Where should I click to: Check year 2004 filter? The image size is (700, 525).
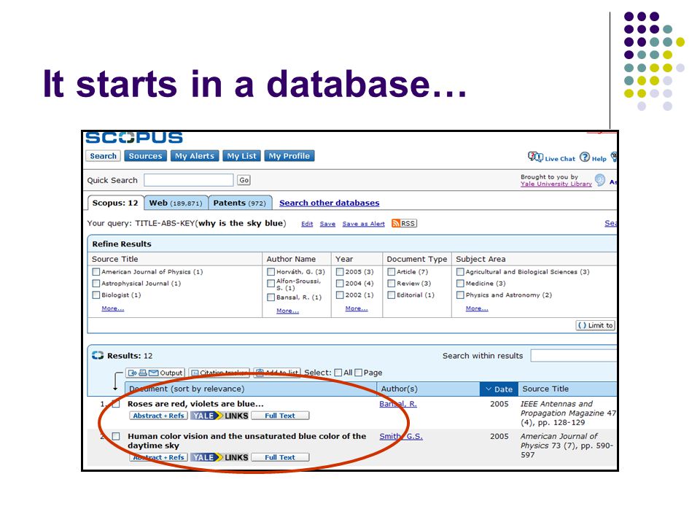tap(340, 283)
